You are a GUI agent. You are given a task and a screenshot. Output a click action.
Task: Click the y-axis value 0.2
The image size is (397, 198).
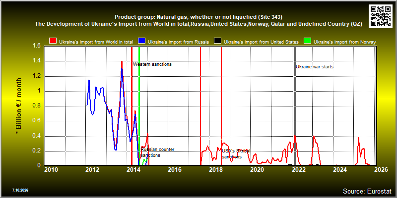point(37,151)
